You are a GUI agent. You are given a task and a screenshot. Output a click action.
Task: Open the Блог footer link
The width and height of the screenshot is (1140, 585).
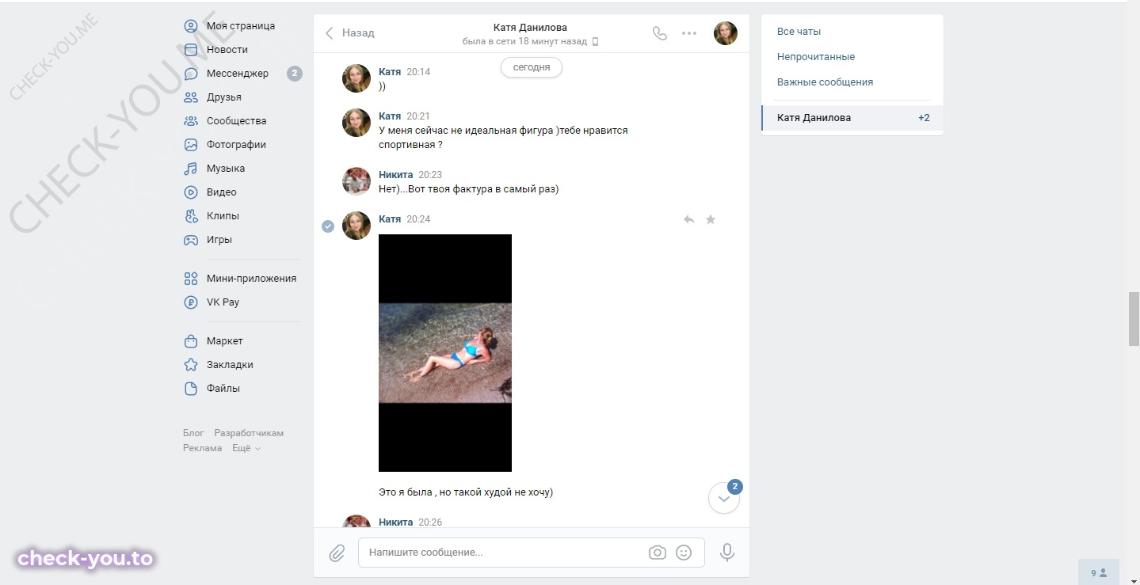[193, 433]
